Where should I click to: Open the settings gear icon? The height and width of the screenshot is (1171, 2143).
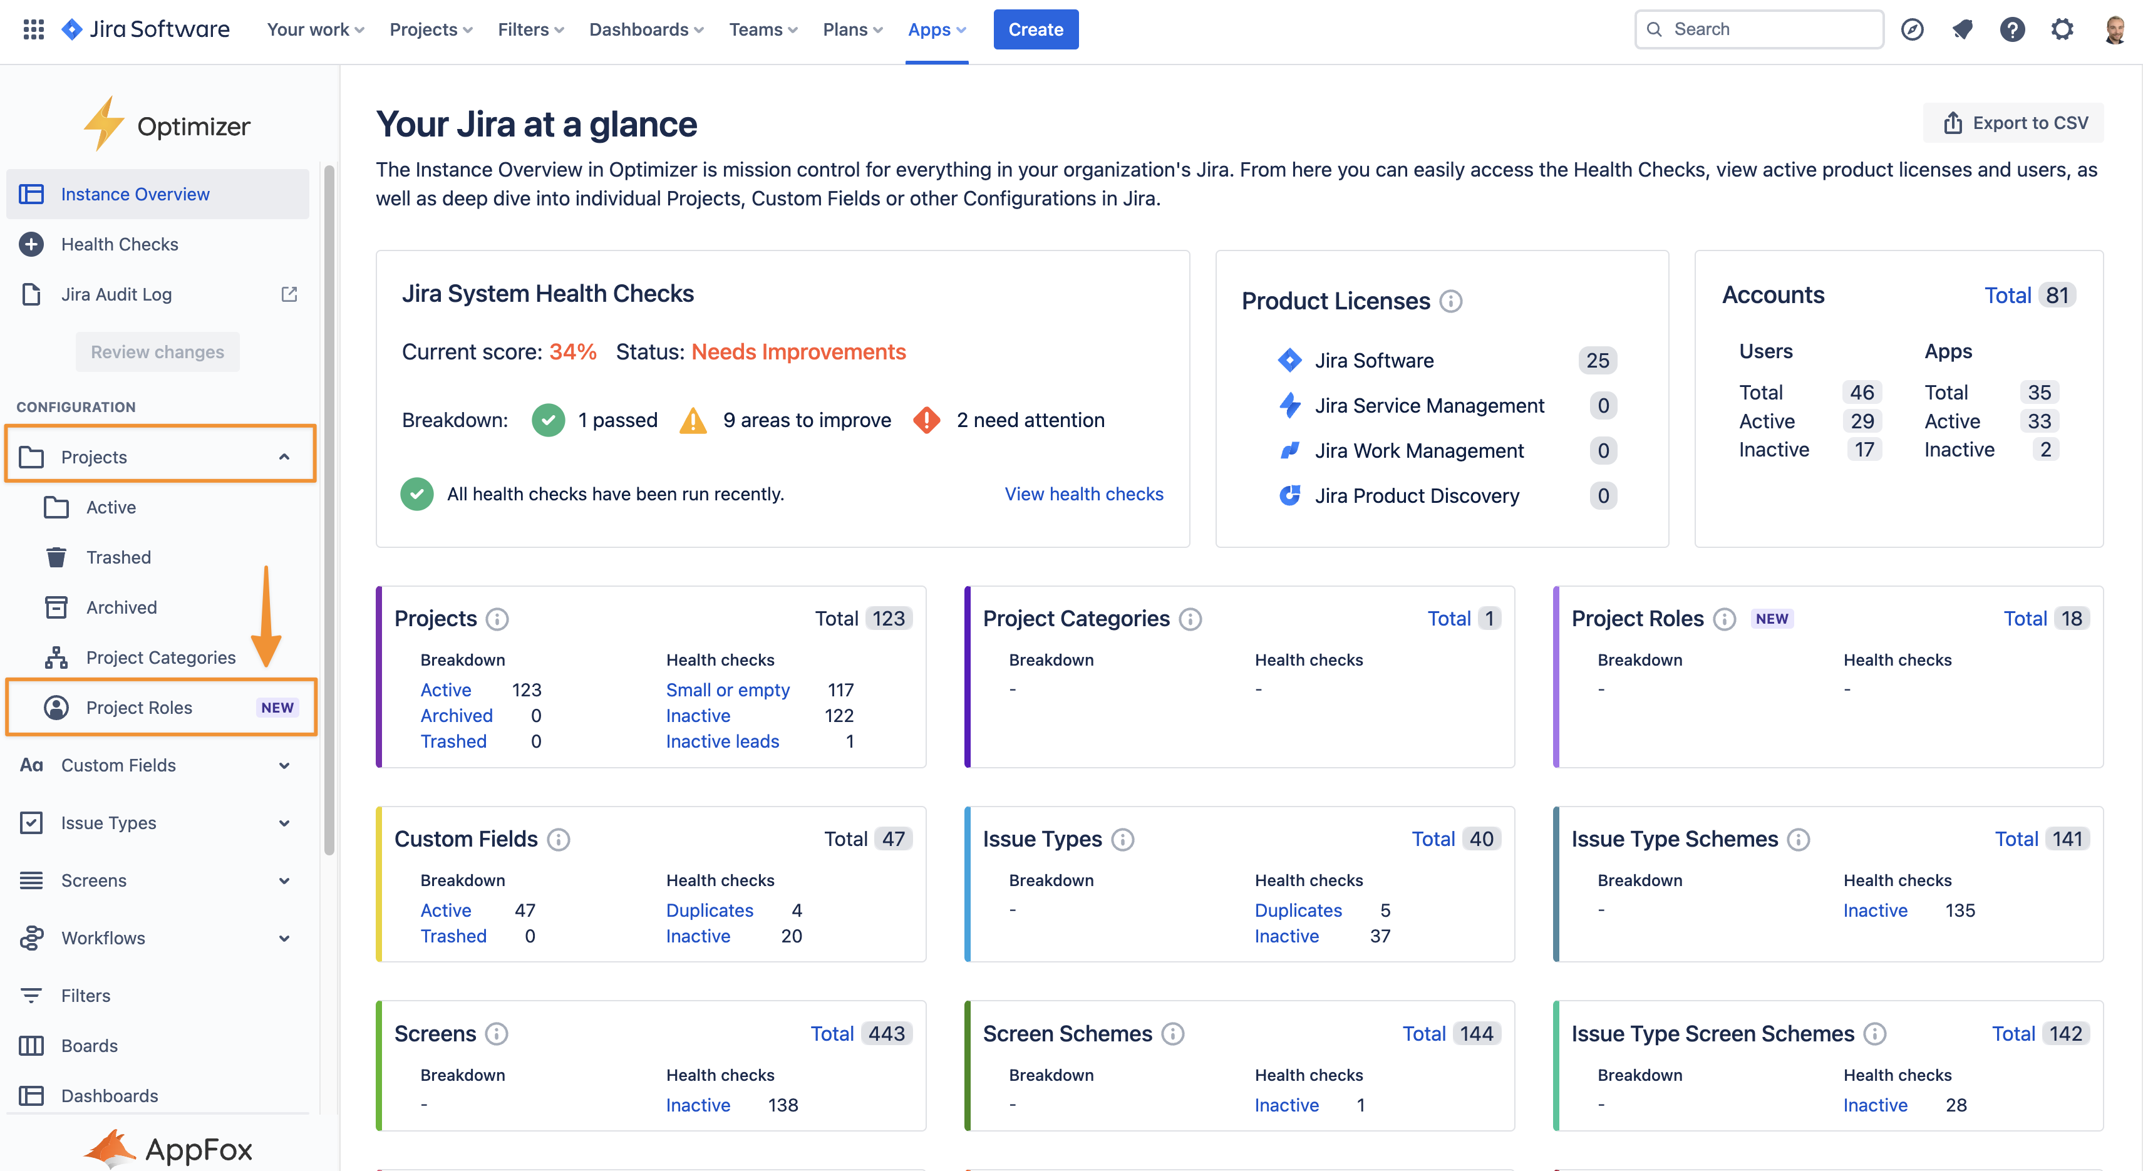pos(2062,30)
